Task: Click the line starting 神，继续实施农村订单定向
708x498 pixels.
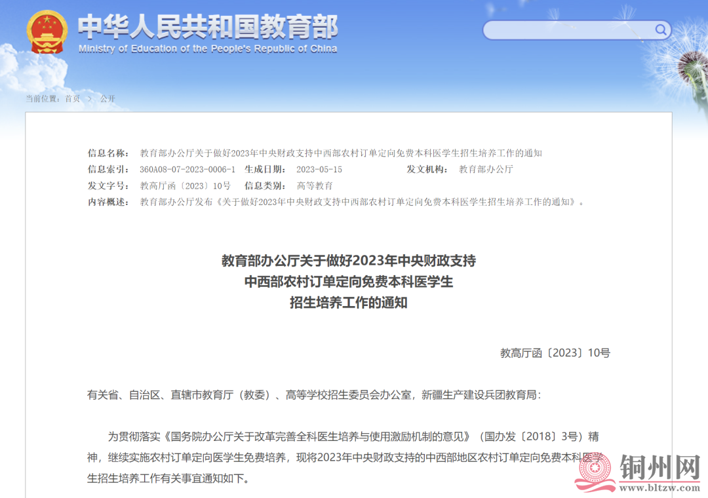Action: point(345,457)
